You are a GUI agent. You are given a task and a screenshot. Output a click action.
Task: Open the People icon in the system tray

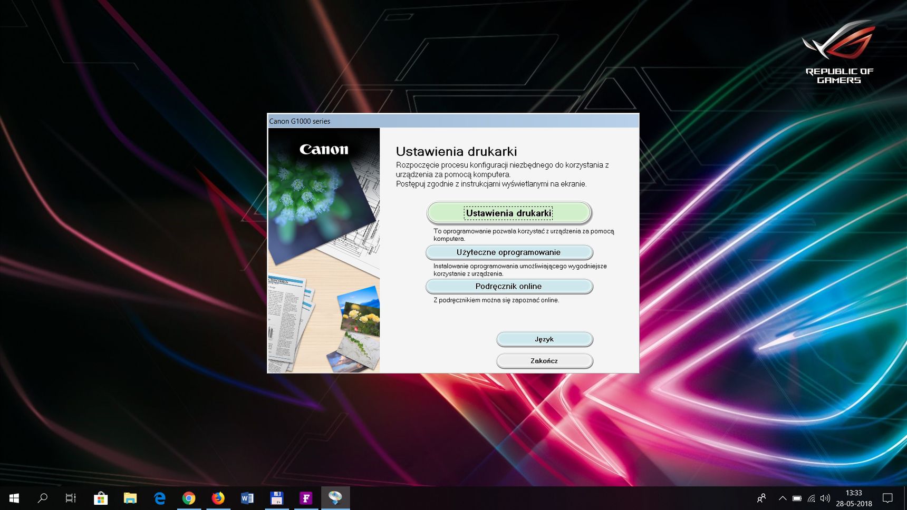click(761, 498)
